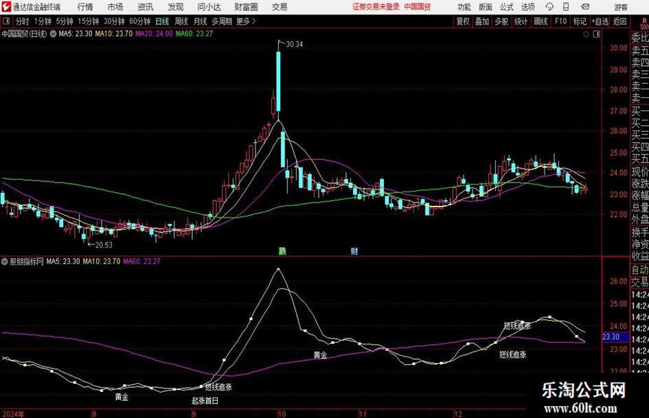Click the 30.34 high price label
The height and width of the screenshot is (418, 649).
click(295, 45)
